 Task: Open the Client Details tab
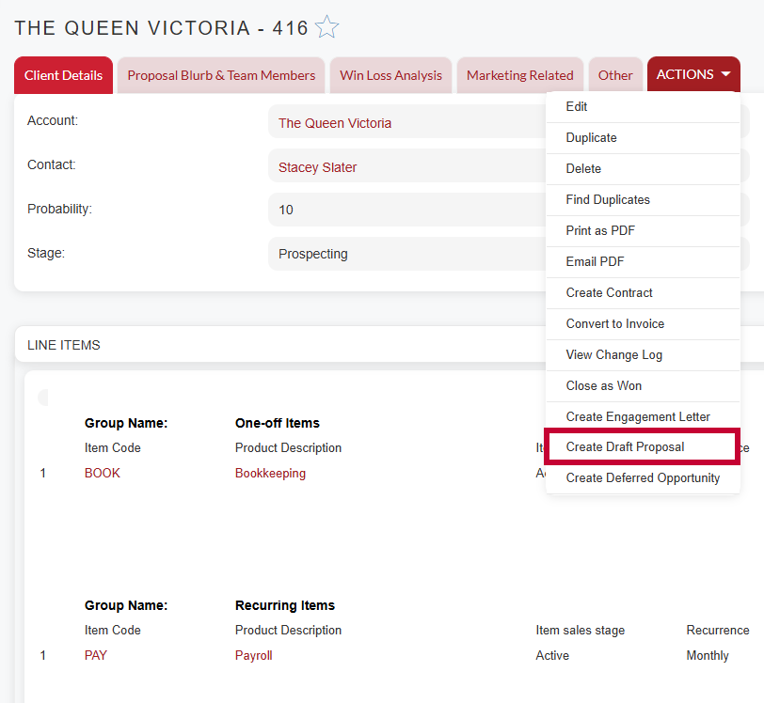coord(63,75)
